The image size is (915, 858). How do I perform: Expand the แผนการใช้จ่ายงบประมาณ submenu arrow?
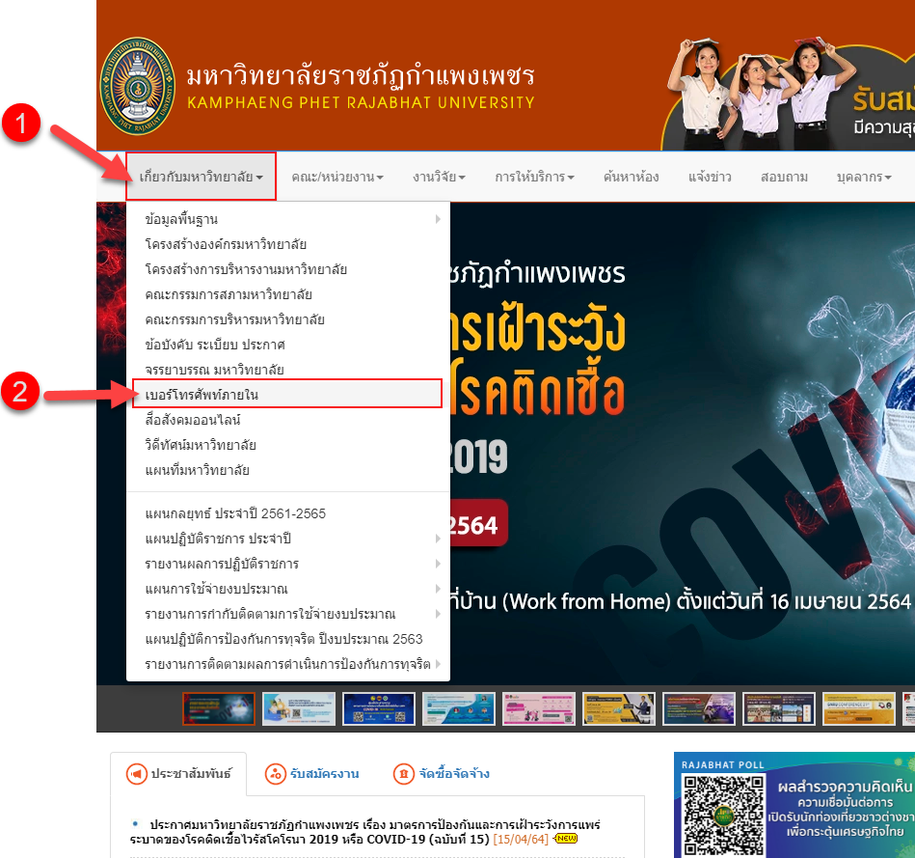438,589
